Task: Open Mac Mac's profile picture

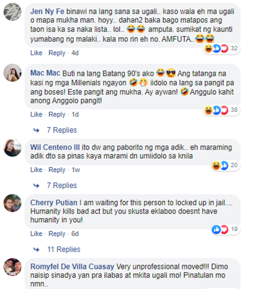Action: (x=12, y=73)
